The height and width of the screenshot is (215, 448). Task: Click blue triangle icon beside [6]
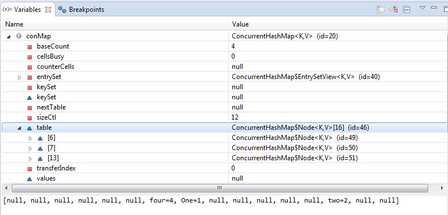coord(40,138)
